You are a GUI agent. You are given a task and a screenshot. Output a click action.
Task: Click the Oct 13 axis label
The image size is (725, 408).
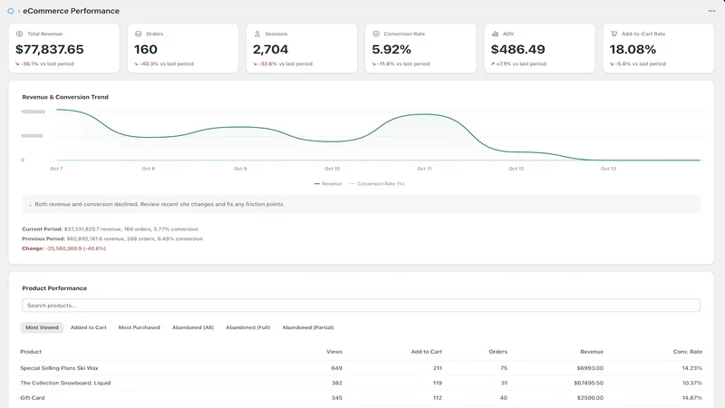(608, 169)
